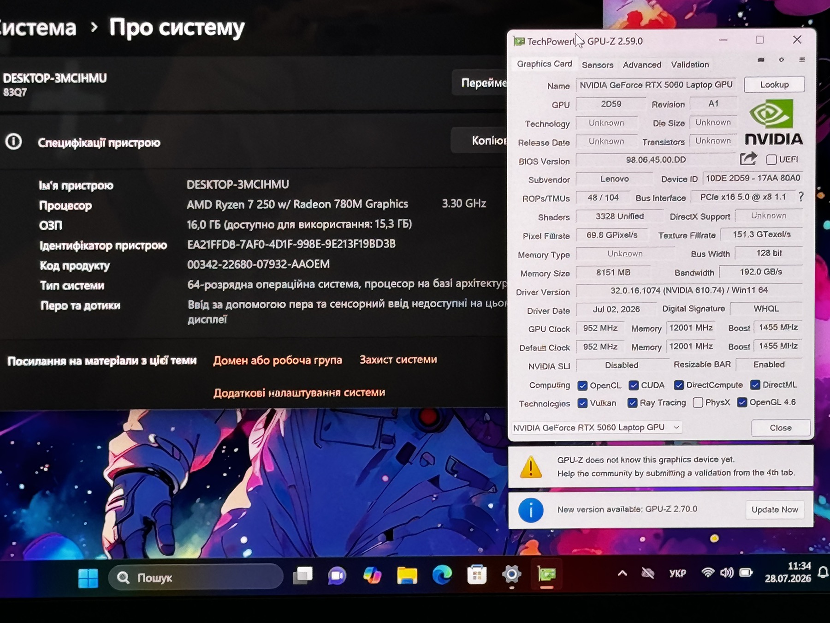The height and width of the screenshot is (623, 830).
Task: Toggle the UEFI checkbox
Action: pos(771,160)
